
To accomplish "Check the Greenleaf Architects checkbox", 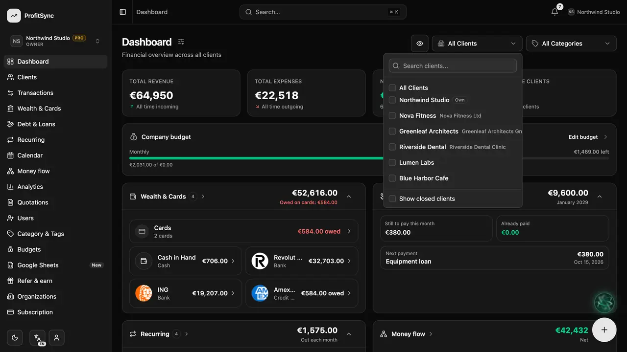I will click(392, 132).
